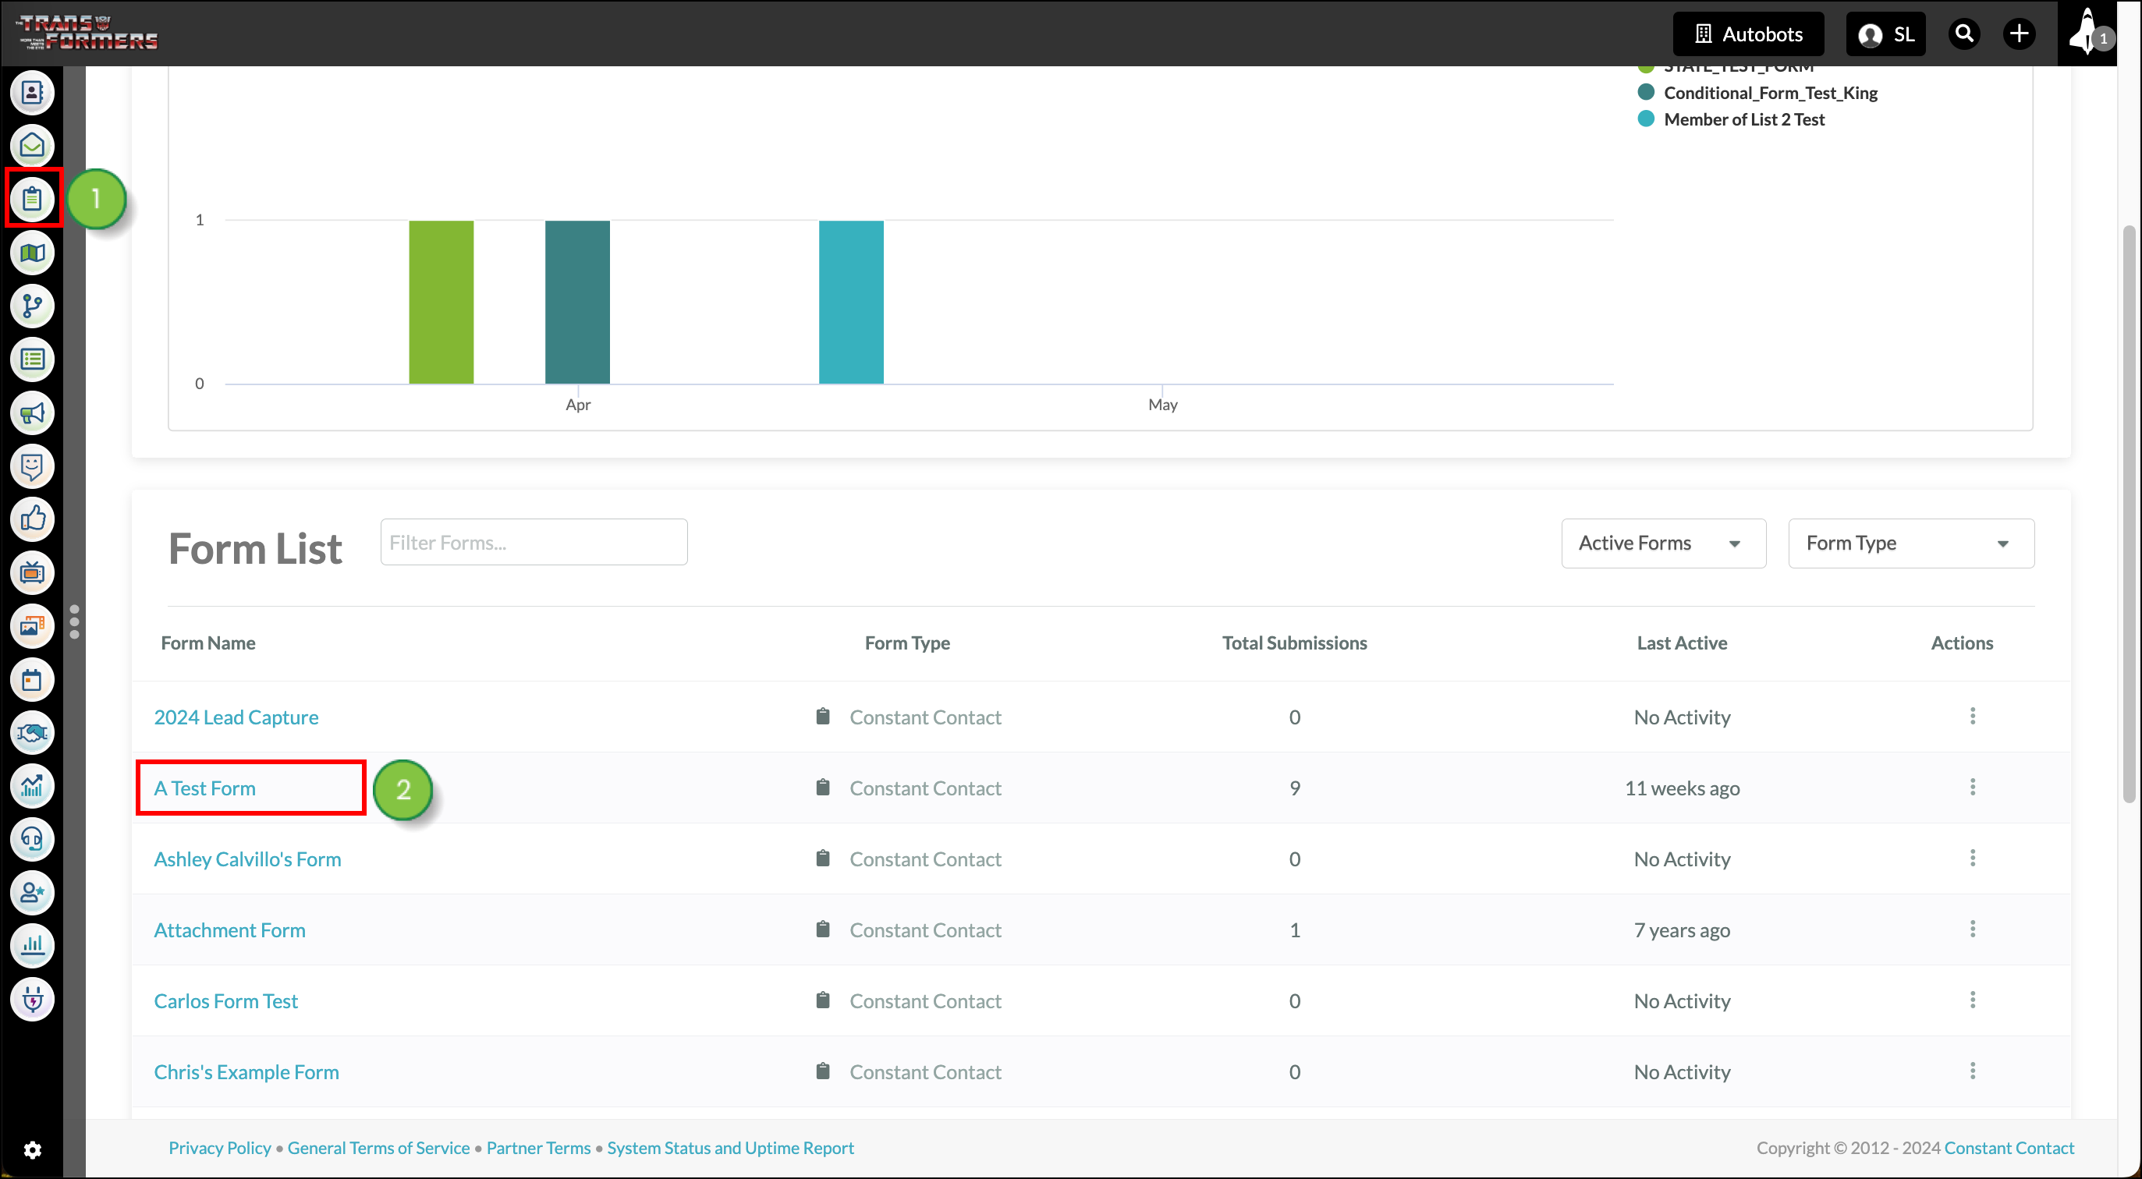Screen dimensions: 2142x1179
Task: Open the A Test Form link
Action: pyautogui.click(x=204, y=788)
